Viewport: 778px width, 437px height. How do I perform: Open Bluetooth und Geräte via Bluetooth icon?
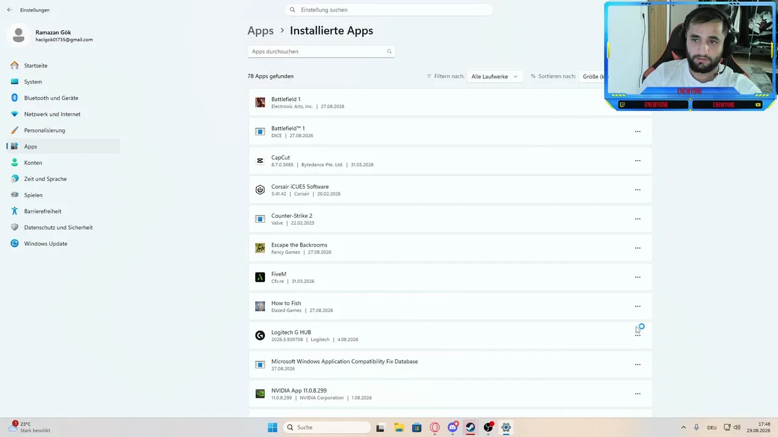15,98
